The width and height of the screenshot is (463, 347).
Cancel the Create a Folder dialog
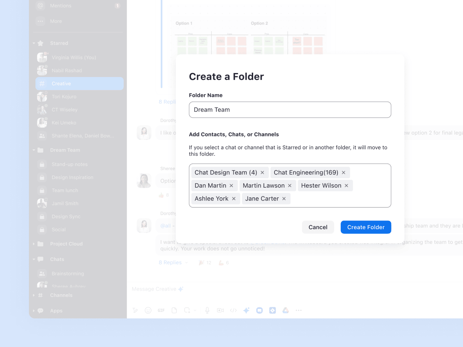318,227
